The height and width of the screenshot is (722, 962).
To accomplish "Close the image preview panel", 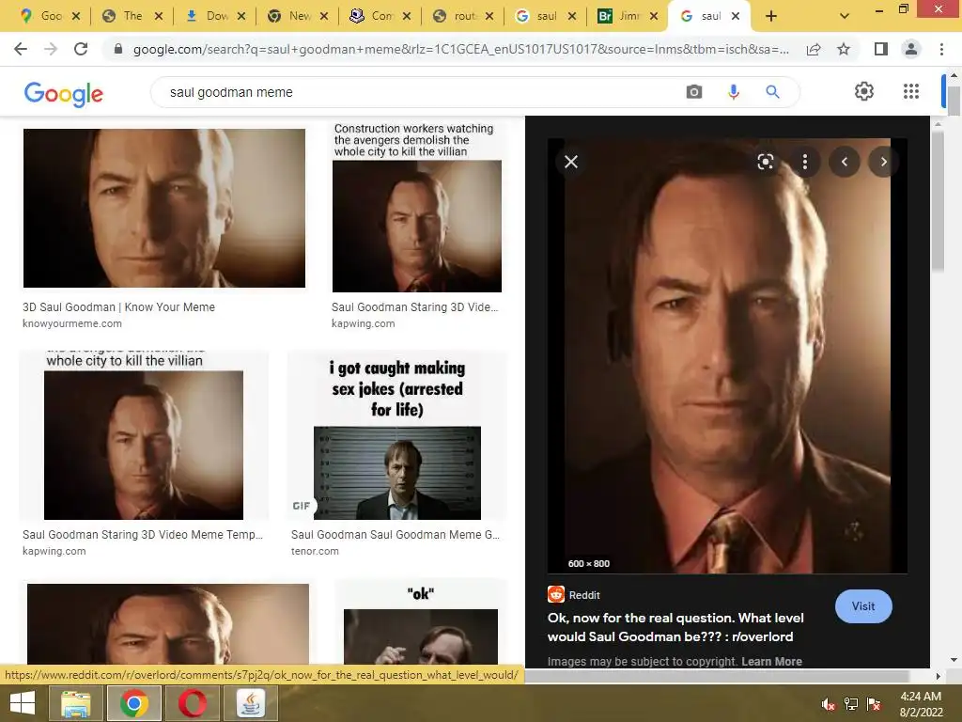I will [x=571, y=162].
